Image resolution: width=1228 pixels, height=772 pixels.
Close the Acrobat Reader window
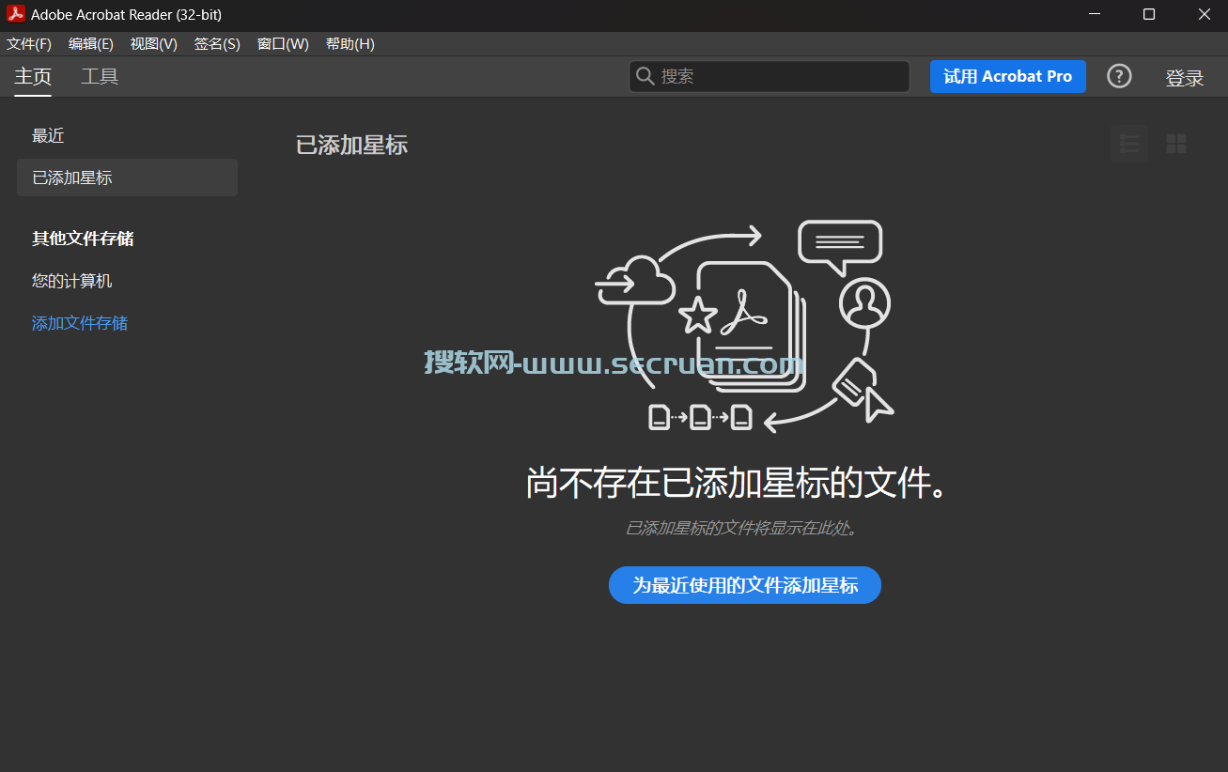[x=1204, y=14]
